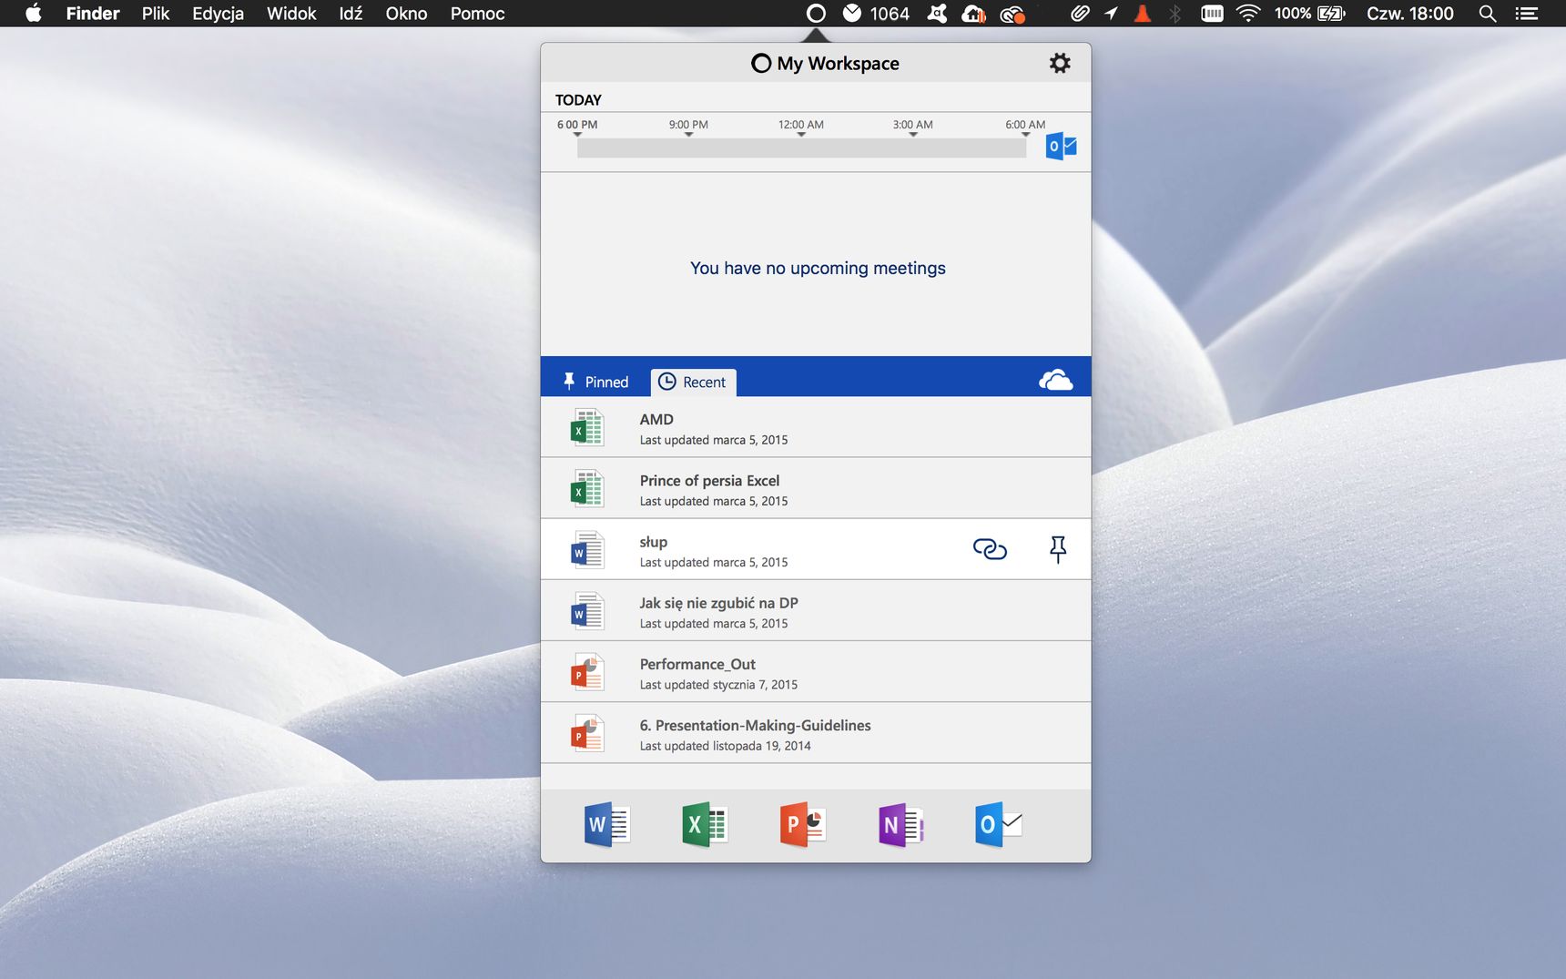
Task: Open the Widok menu
Action: pyautogui.click(x=291, y=14)
